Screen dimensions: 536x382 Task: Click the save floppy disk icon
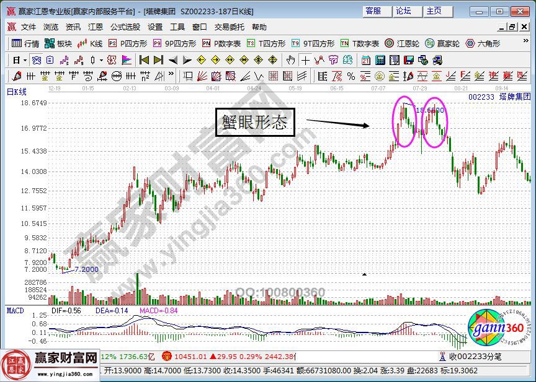click(x=409, y=60)
